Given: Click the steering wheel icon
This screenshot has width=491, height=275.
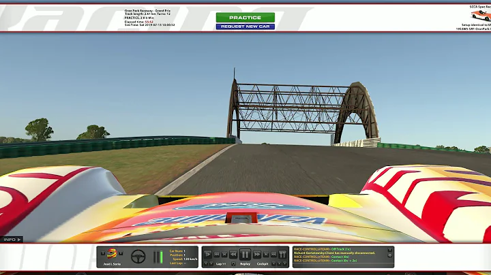Looking at the screenshot, I should [138, 257].
